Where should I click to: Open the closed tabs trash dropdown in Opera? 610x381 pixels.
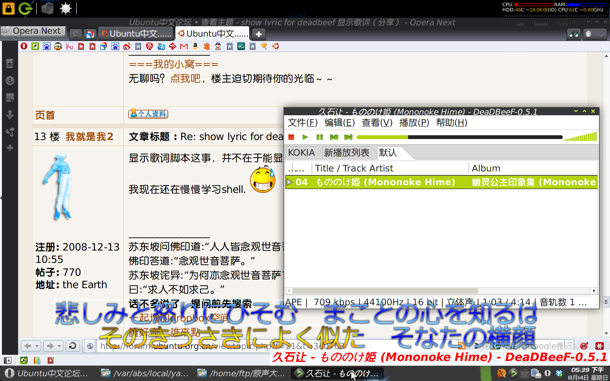pyautogui.click(x=594, y=34)
